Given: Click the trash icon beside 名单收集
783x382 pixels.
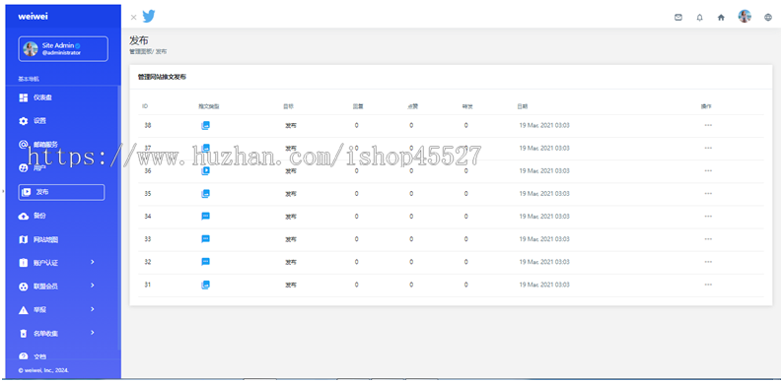Looking at the screenshot, I should (23, 334).
